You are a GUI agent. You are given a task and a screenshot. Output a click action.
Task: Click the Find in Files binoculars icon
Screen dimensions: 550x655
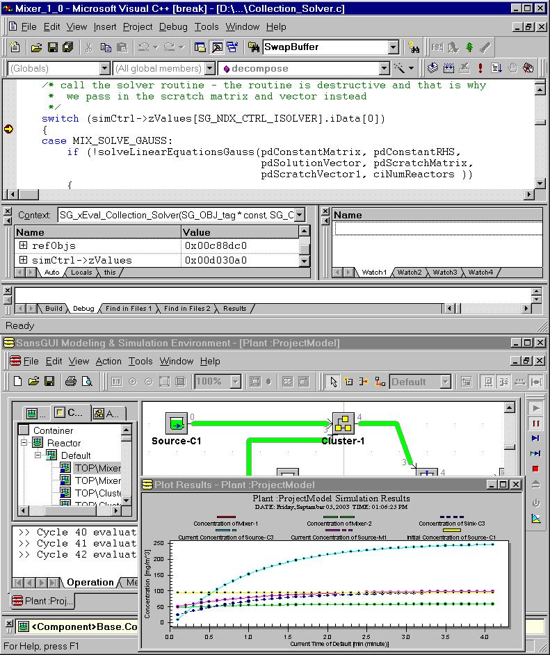[x=415, y=47]
